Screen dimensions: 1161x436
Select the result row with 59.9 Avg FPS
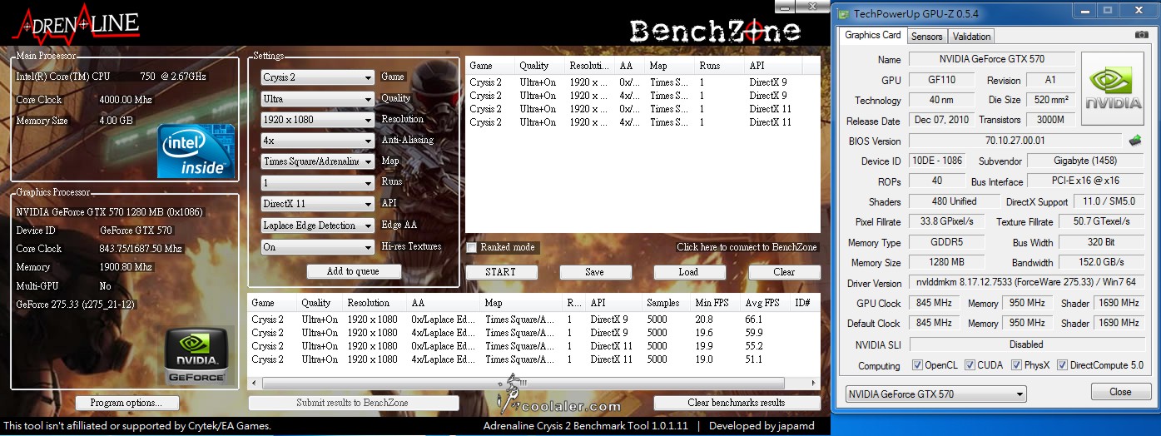[533, 333]
